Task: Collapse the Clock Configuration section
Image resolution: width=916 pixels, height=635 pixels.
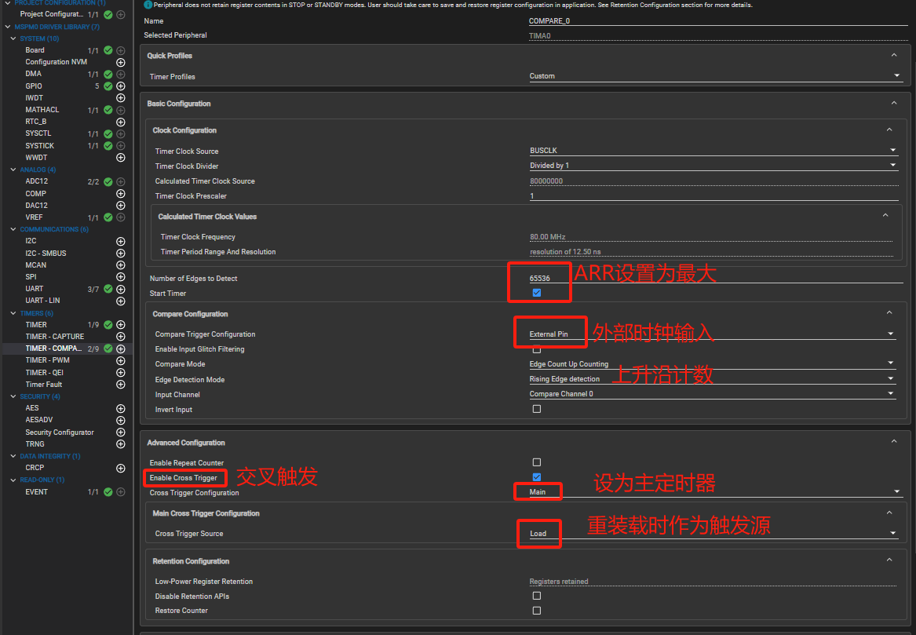Action: click(x=889, y=130)
